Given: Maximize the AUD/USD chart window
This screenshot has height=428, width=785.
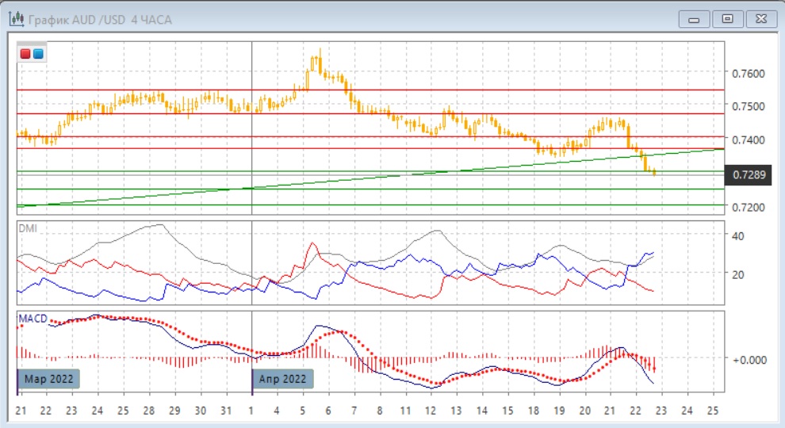Looking at the screenshot, I should [727, 18].
